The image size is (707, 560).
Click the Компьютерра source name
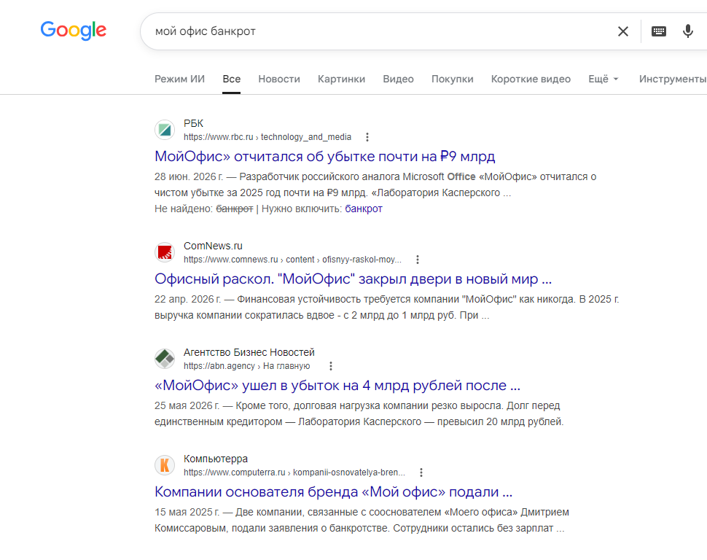[216, 459]
